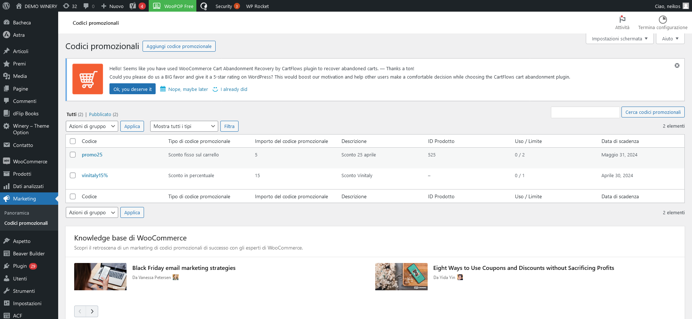Image resolution: width=692 pixels, height=319 pixels.
Task: Toggle the select-all checkbox in table header
Action: pyautogui.click(x=73, y=141)
